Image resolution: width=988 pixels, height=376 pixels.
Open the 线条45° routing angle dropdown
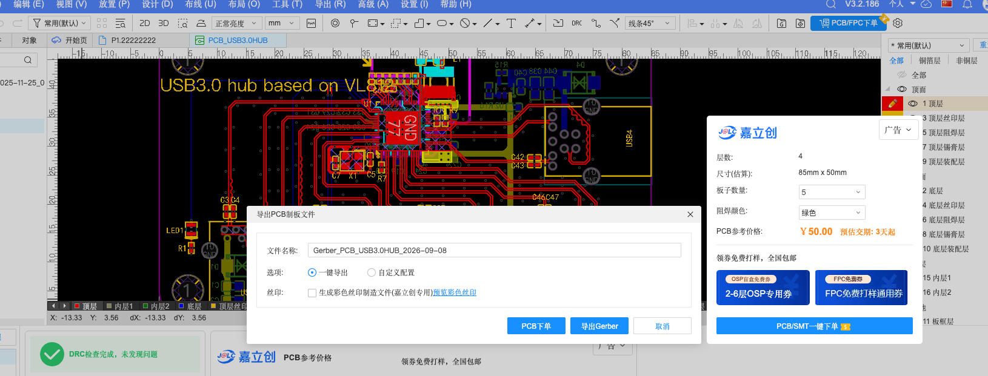pyautogui.click(x=650, y=23)
